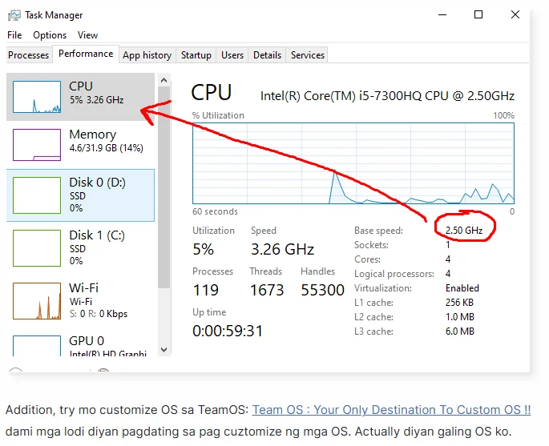Select the Disk 0 (D:) thumbnail graph
Image resolution: width=549 pixels, height=446 pixels.
point(37,195)
